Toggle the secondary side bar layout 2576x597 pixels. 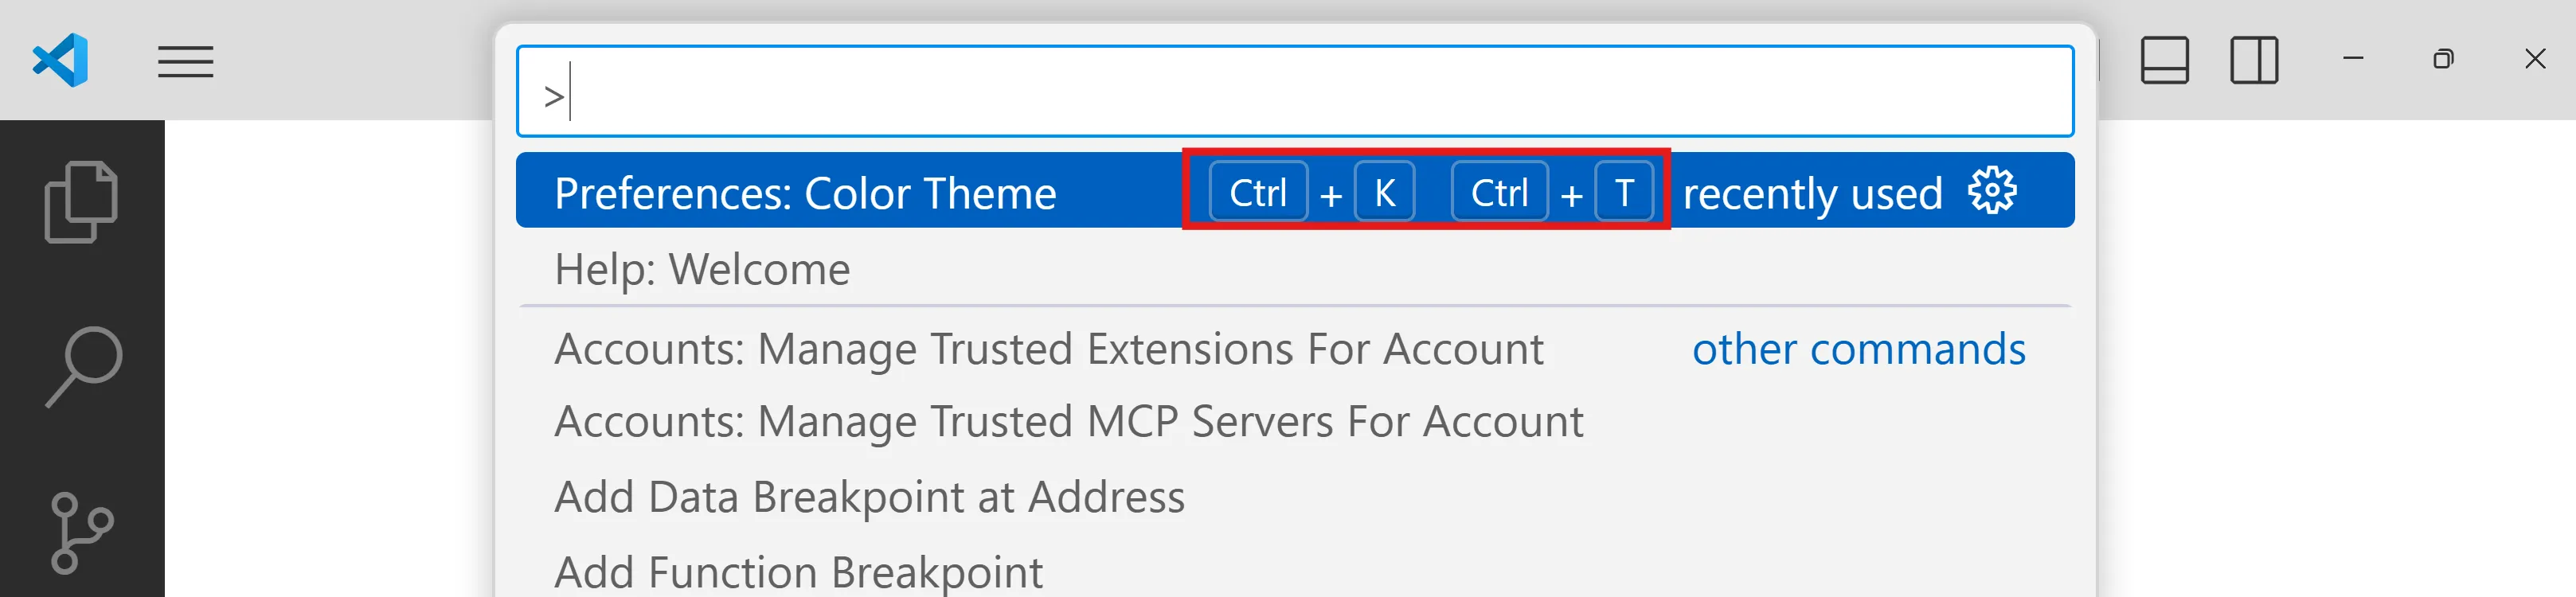tap(2253, 60)
